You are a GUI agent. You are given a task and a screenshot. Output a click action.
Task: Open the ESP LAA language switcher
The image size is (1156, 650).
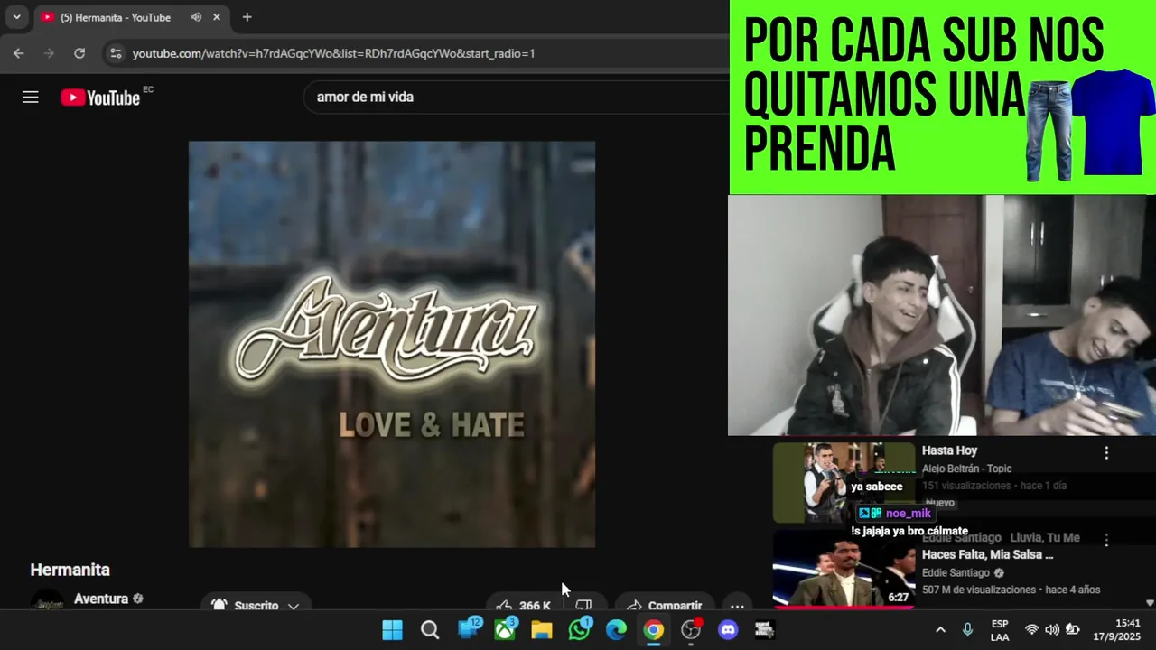click(1000, 630)
